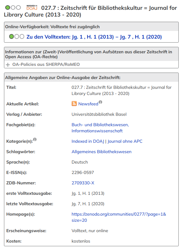Viewport: 183px width, 249px height.
Task: Open ZDB number 2709330-X
Action: (83, 183)
